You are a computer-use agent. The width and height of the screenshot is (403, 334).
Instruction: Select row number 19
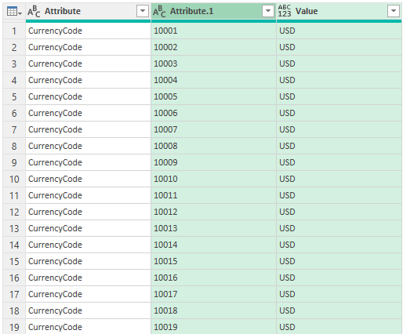(x=14, y=327)
